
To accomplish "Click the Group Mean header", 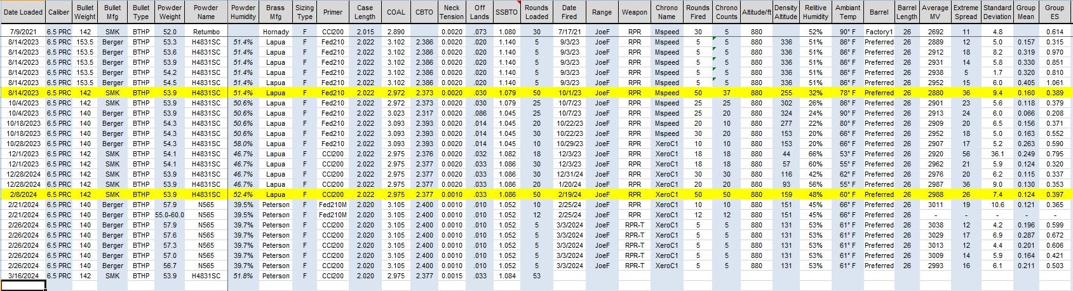I will pyautogui.click(x=1026, y=12).
